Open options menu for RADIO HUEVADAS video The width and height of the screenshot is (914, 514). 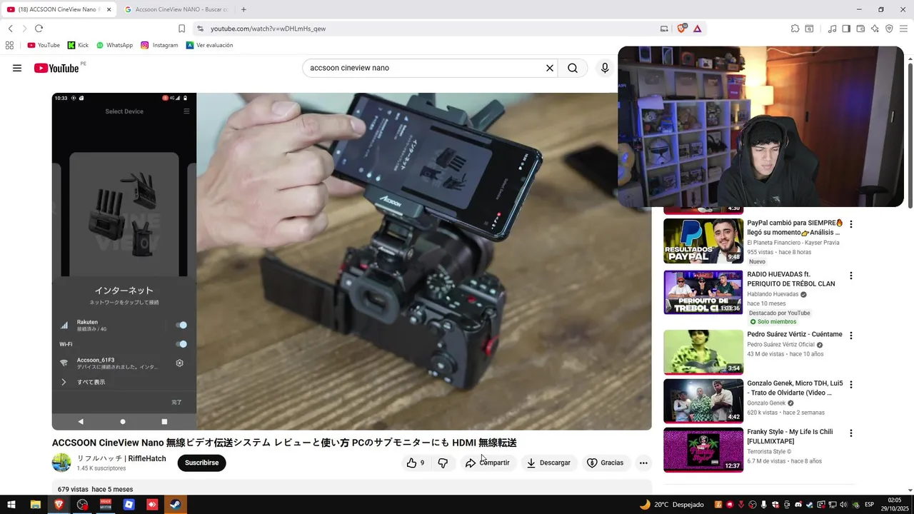pos(850,276)
